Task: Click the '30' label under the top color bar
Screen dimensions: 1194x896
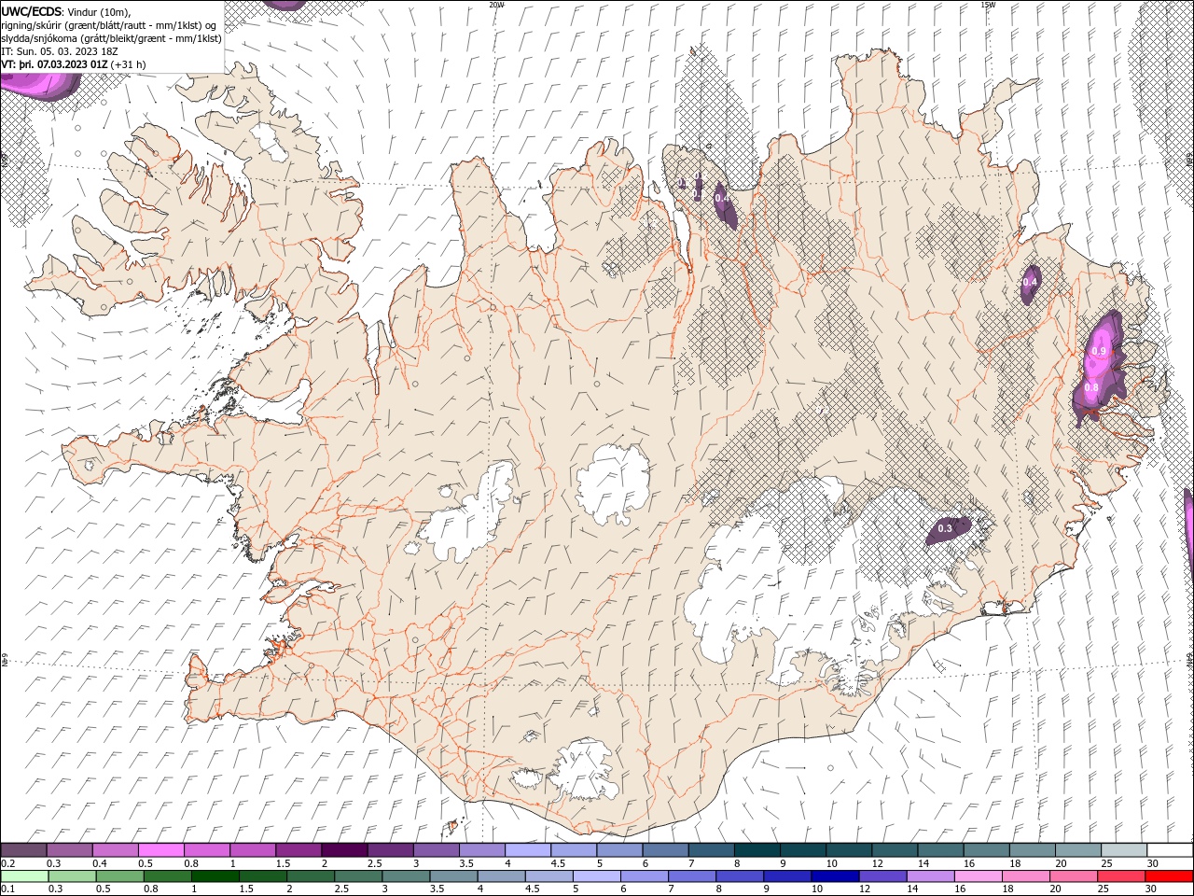Action: 1153,863
